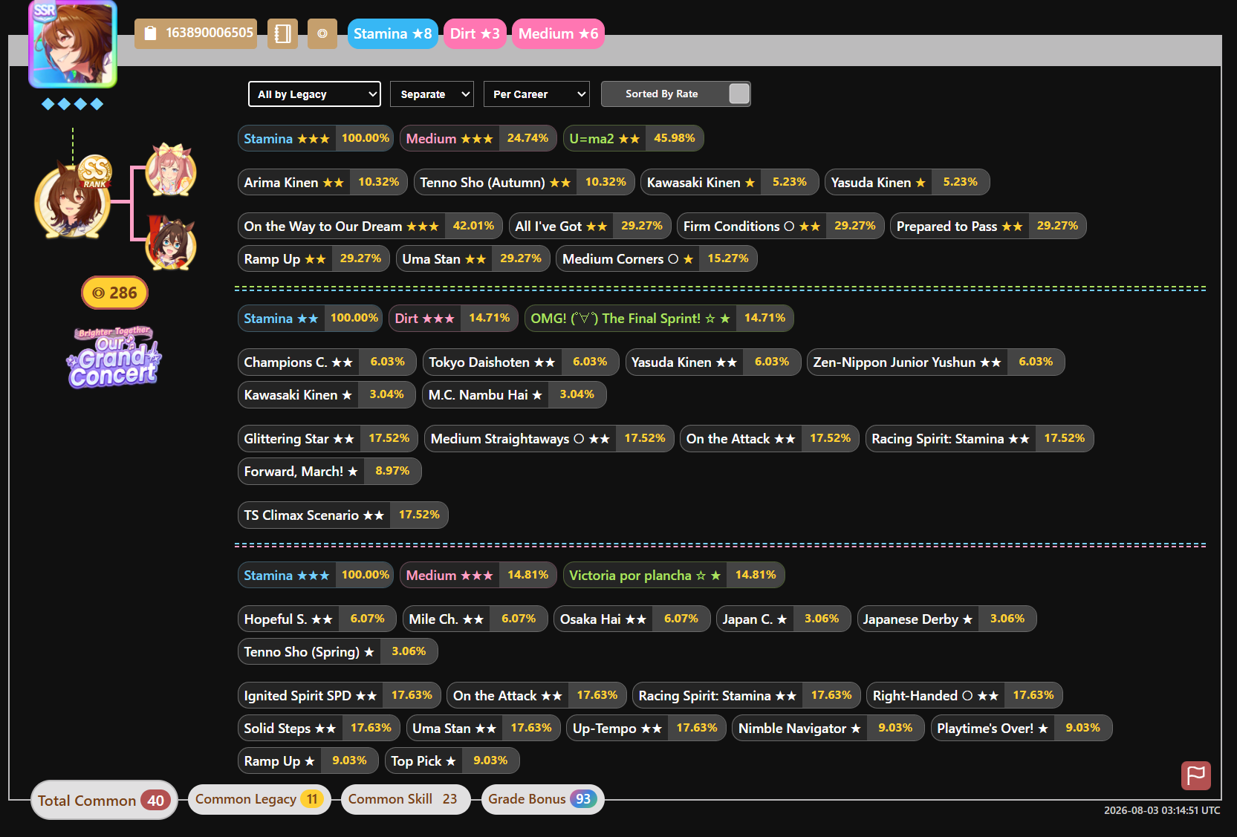Click the Top Pick ★ chip
This screenshot has height=837, width=1237.
452,761
